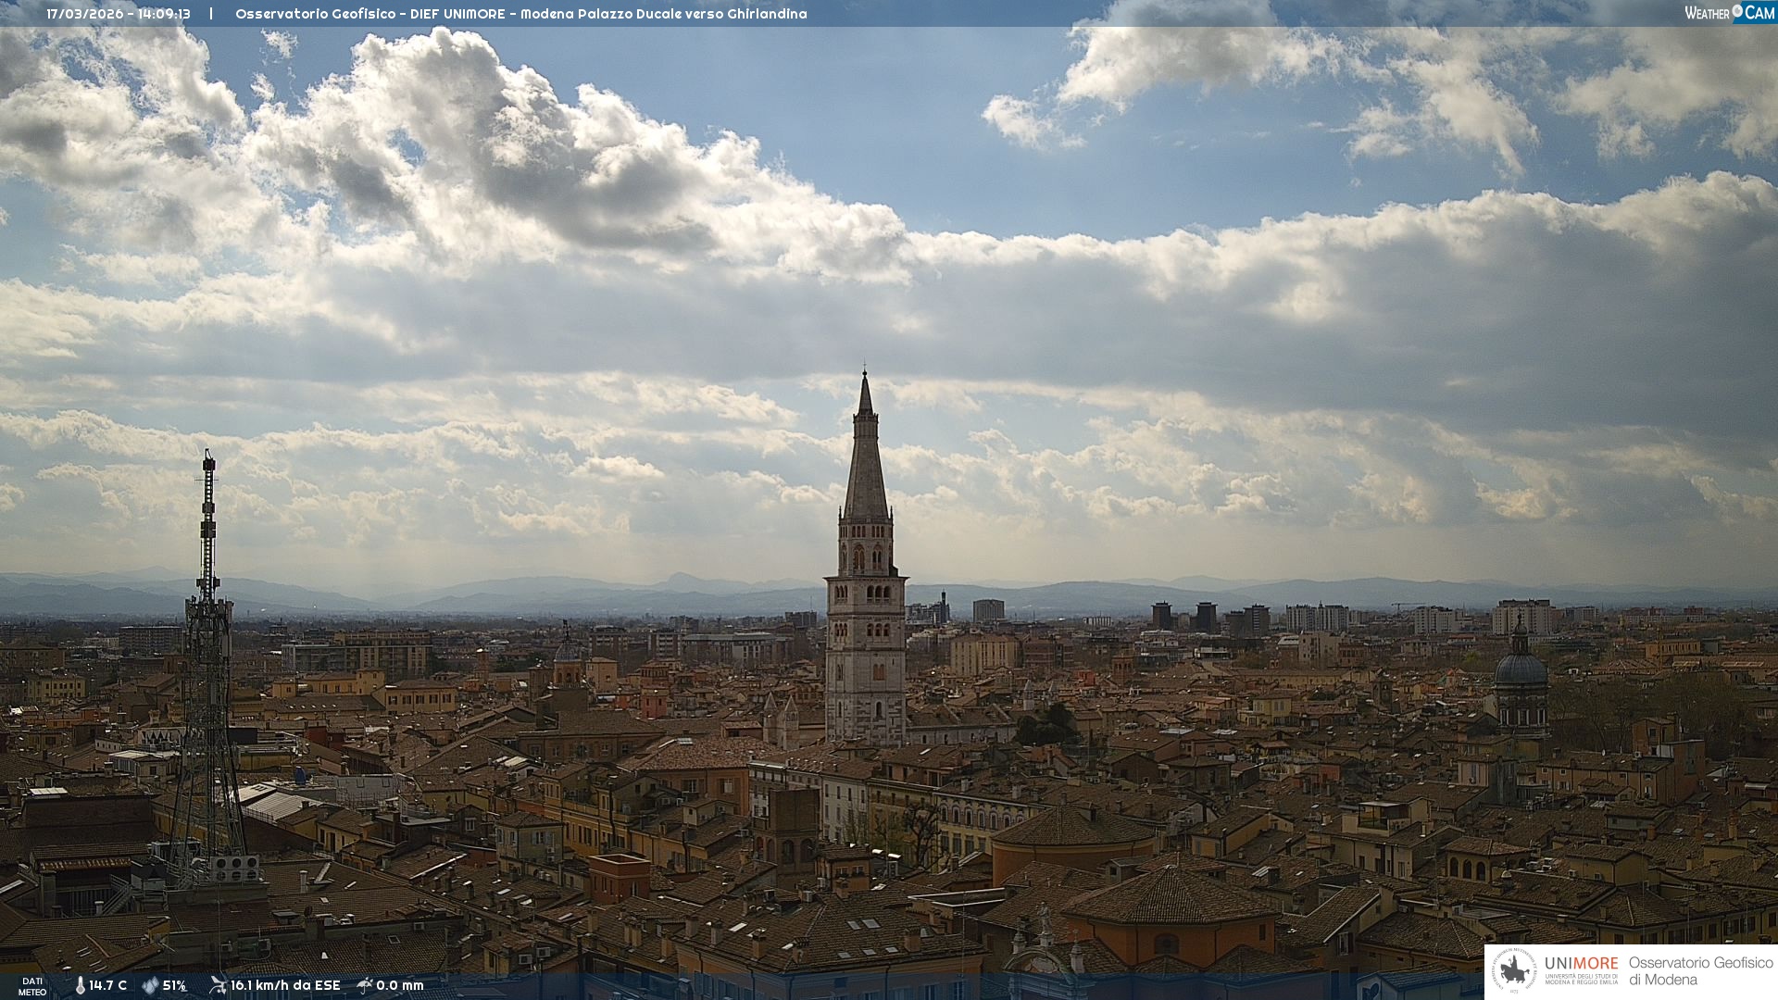
Task: Click the DATI METEO label
Action: point(32,986)
